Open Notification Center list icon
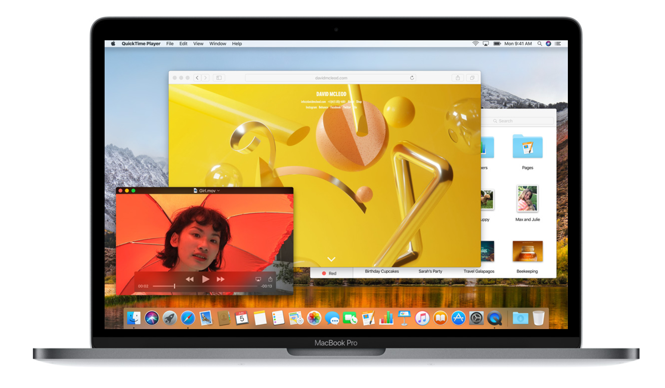 pyautogui.click(x=558, y=44)
